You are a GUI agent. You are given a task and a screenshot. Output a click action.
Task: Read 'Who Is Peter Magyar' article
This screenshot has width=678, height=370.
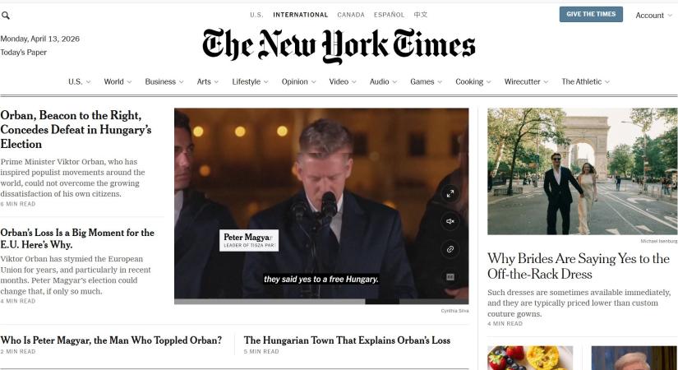pos(111,340)
